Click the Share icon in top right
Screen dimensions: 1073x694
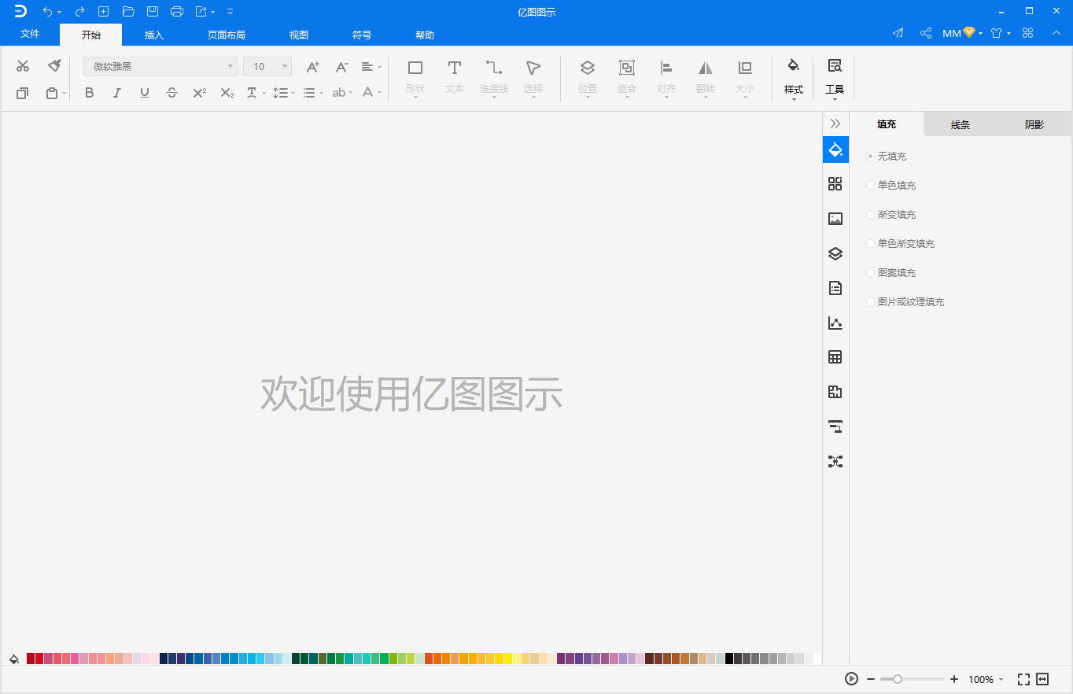coord(926,33)
